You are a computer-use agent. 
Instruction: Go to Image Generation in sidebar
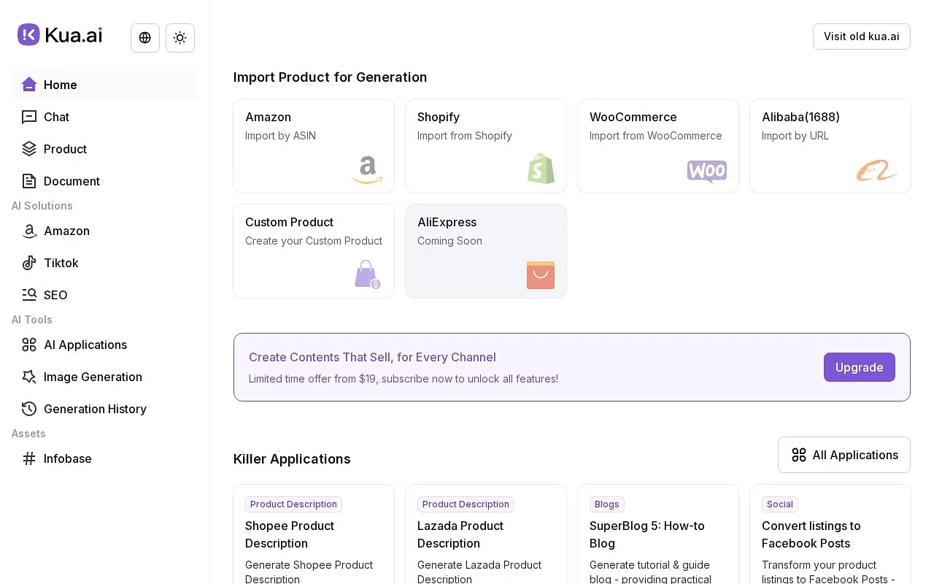pyautogui.click(x=104, y=377)
